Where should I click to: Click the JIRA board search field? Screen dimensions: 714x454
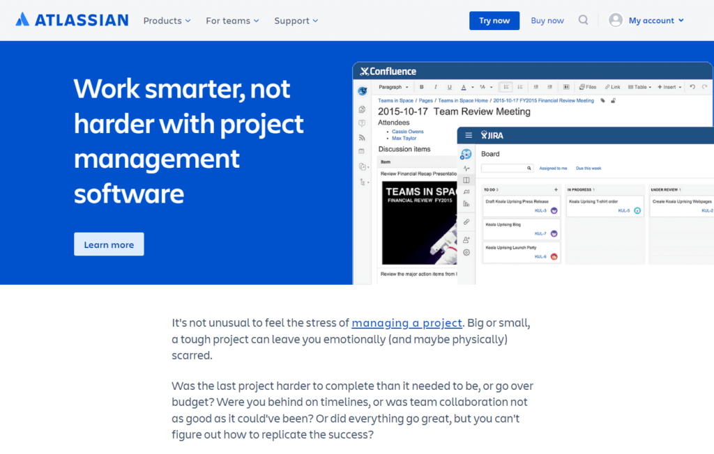pyautogui.click(x=507, y=169)
